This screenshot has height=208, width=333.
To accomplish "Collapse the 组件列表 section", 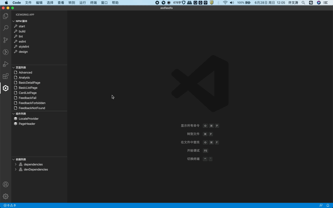I will 39,114.
